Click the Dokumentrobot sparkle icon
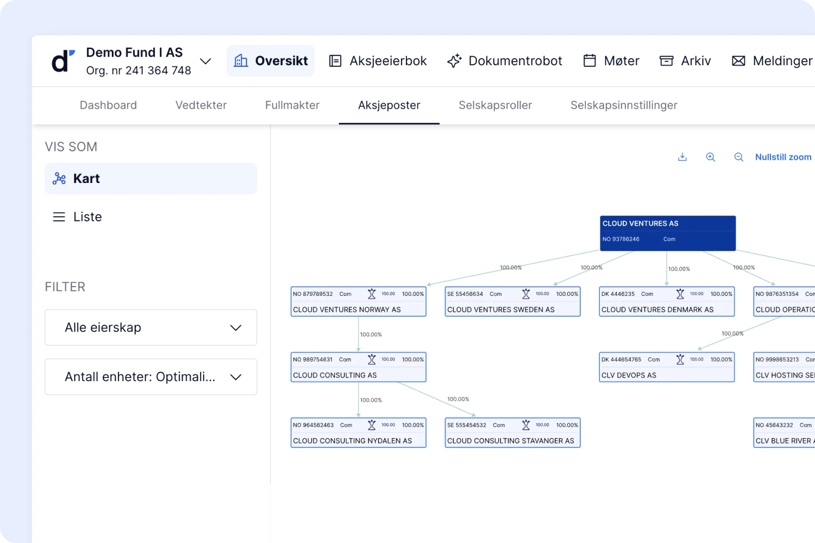 click(454, 61)
